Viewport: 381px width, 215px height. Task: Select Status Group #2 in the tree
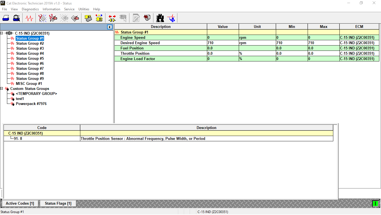coord(30,43)
